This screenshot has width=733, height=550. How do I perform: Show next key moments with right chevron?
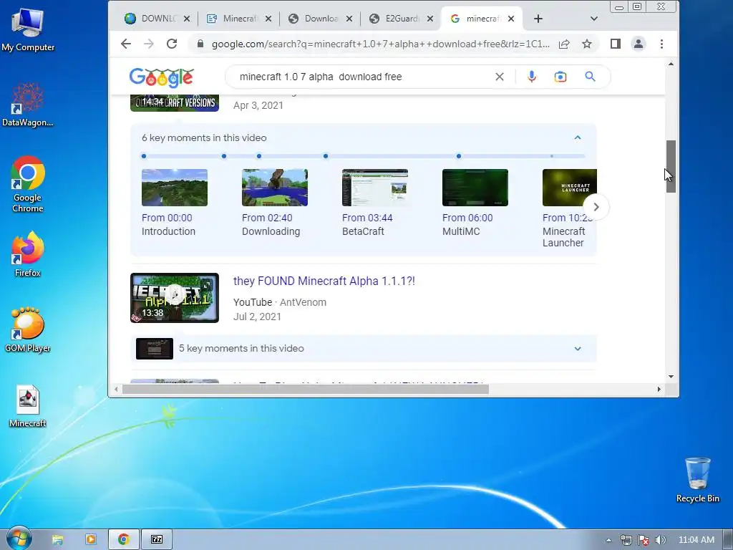596,207
